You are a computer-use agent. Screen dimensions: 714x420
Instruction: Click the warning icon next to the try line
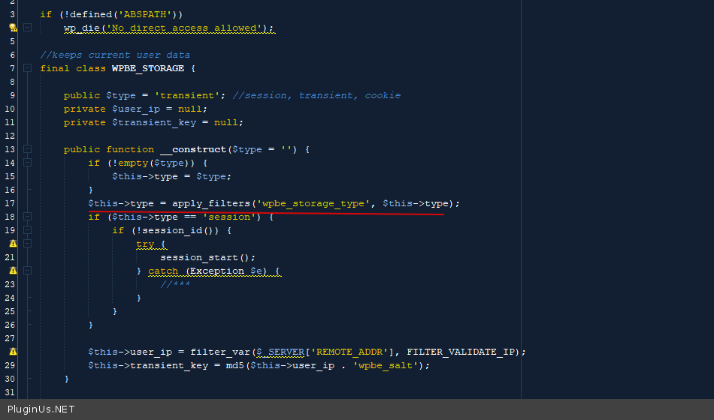13,244
